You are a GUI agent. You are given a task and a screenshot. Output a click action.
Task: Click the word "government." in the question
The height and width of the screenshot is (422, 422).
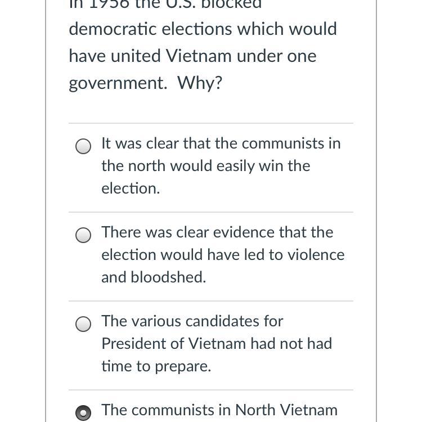coord(118,83)
